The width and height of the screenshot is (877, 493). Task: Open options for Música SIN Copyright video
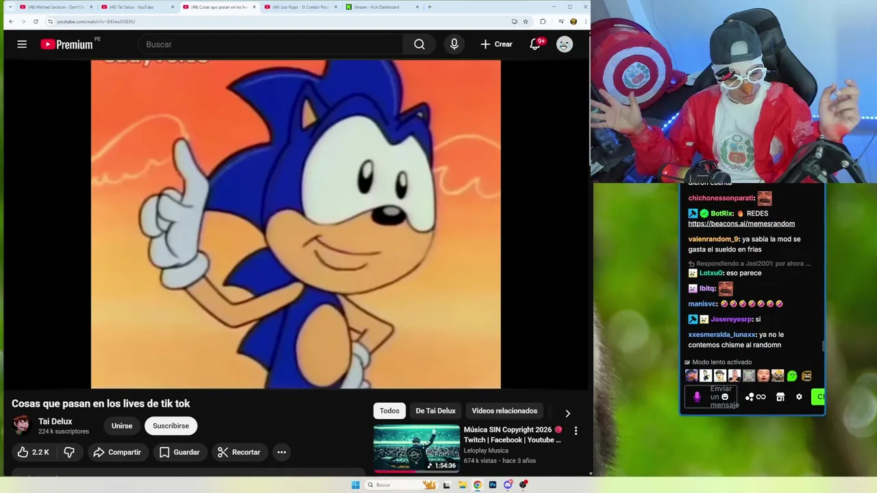(x=576, y=431)
